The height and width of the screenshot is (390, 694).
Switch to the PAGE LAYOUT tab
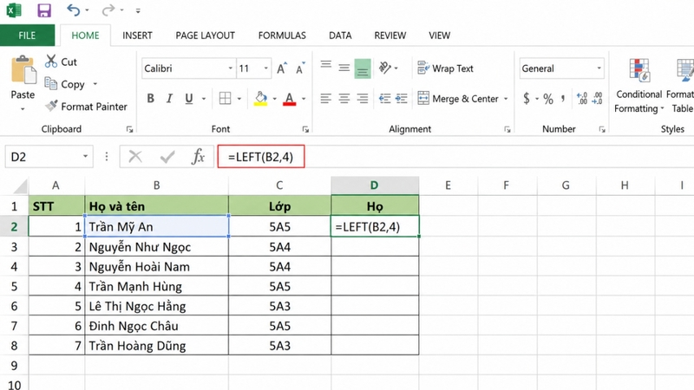click(205, 36)
